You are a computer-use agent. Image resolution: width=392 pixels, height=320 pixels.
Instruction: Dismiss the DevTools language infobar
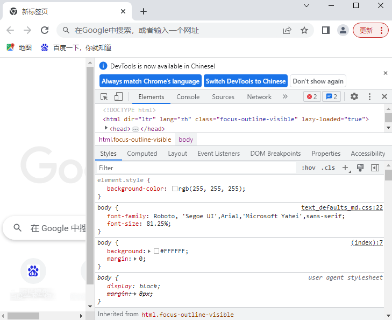click(x=385, y=73)
